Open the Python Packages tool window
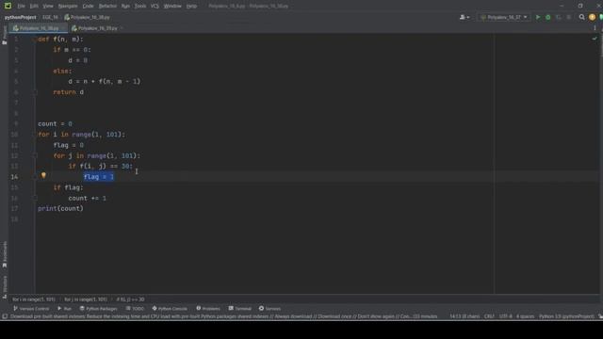 click(x=98, y=309)
